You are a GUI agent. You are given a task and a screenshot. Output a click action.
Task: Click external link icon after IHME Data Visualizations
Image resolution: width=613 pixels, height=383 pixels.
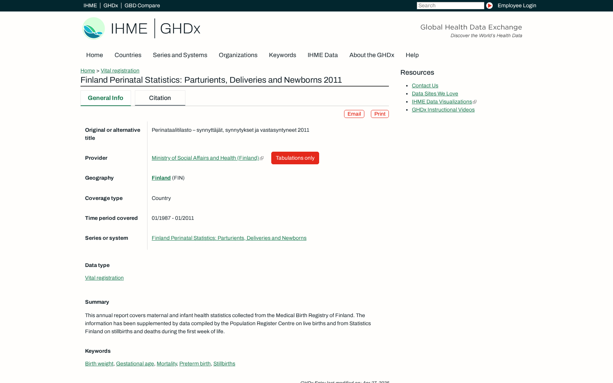click(x=475, y=102)
